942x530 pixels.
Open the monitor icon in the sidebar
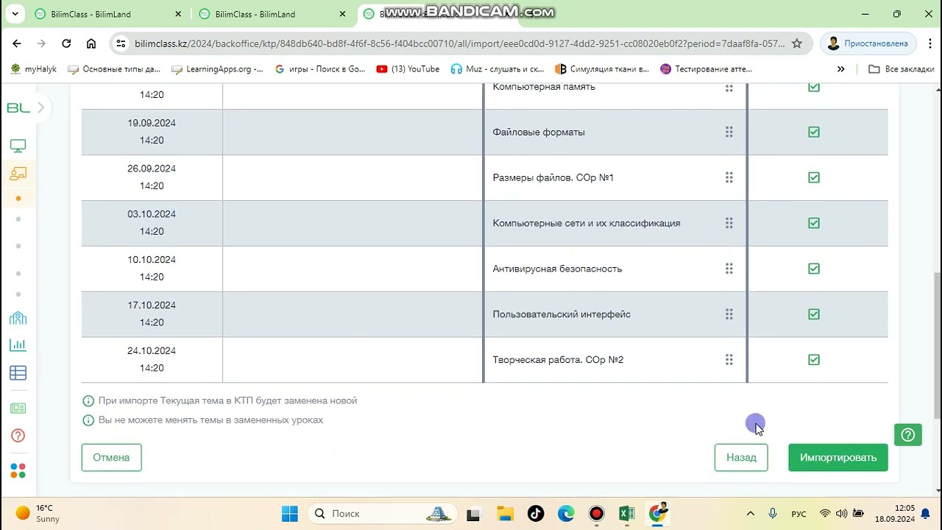pyautogui.click(x=18, y=146)
